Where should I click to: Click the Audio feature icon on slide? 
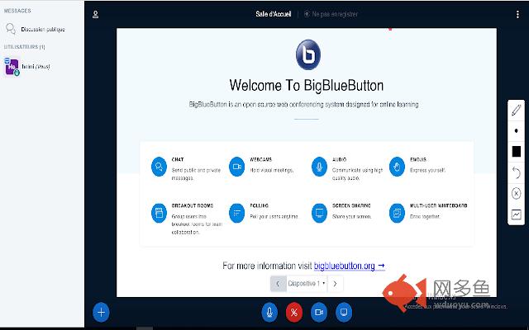(x=319, y=167)
